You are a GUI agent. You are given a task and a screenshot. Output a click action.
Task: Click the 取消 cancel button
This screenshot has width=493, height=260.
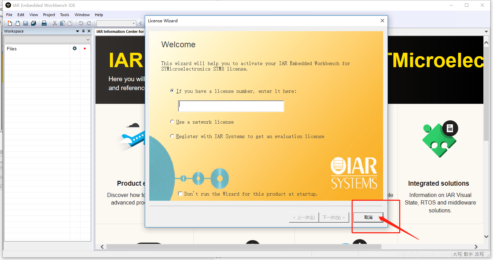tap(368, 218)
